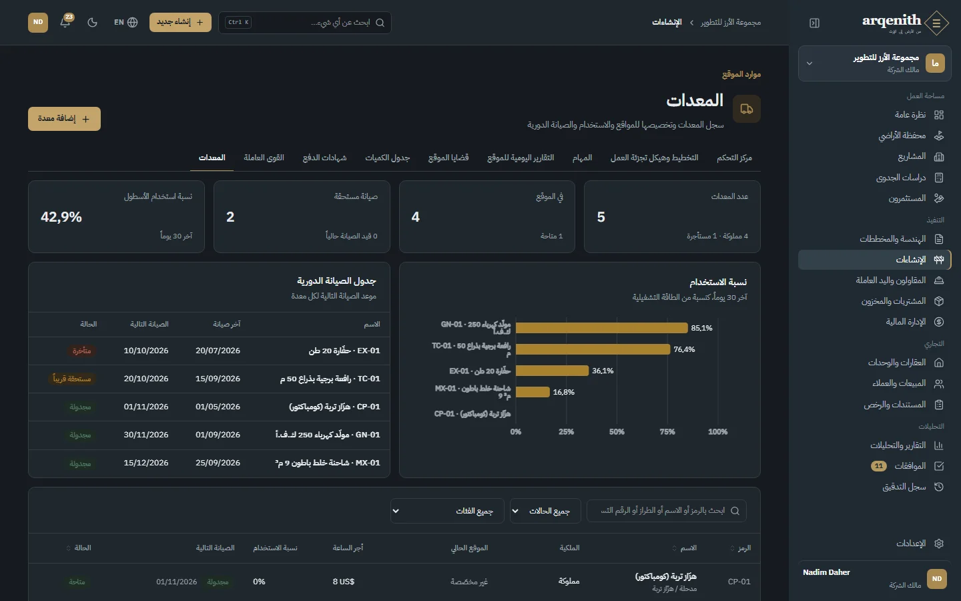961x601 pixels.
Task: Open التقارير والتحليلات in the sidebar
Action: [874, 445]
